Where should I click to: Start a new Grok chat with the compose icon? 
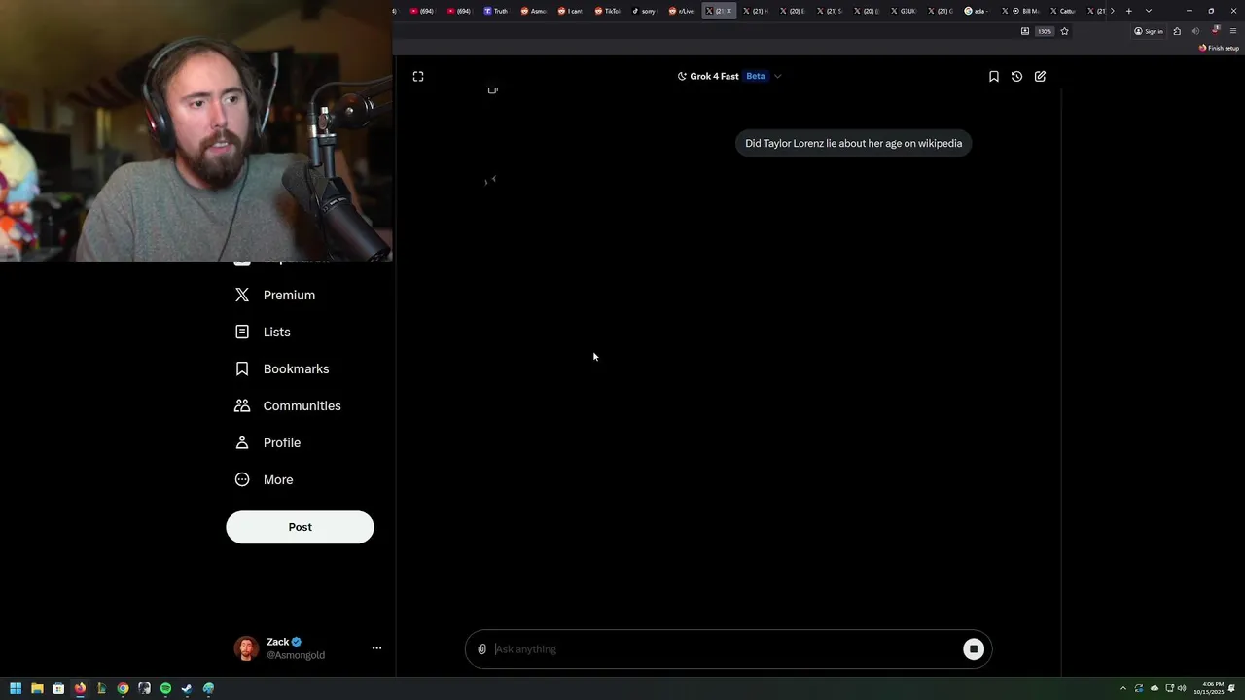point(1040,76)
